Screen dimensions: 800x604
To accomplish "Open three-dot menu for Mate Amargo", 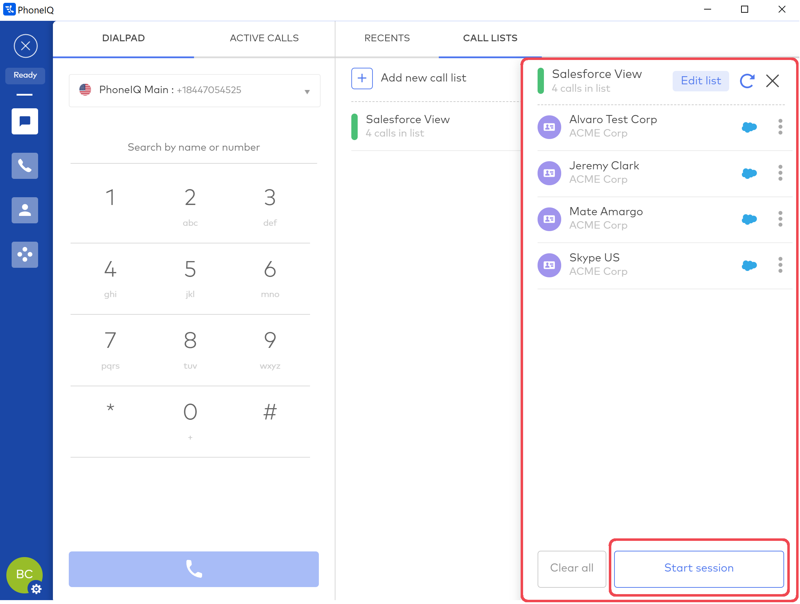I will point(781,219).
